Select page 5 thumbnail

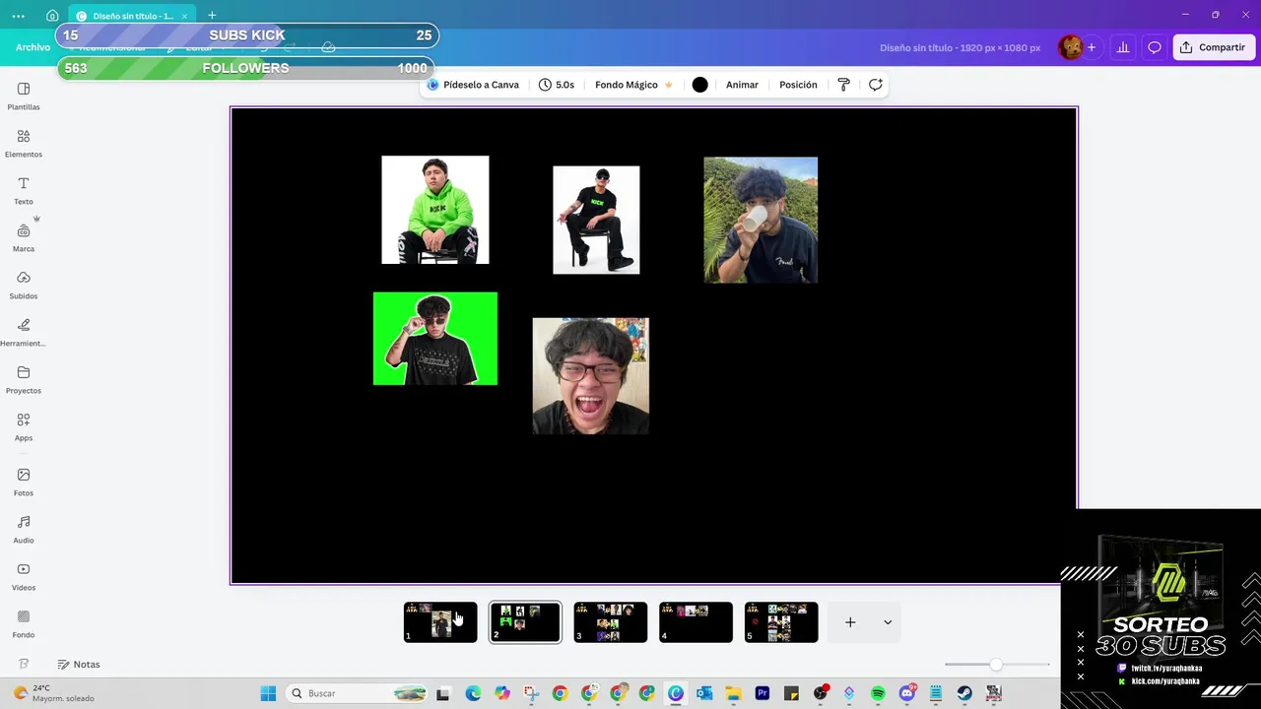(x=781, y=622)
